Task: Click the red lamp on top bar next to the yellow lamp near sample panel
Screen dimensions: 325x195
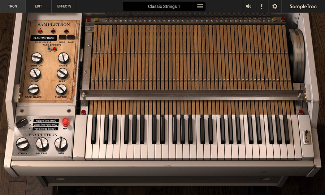Action: click(88, 19)
